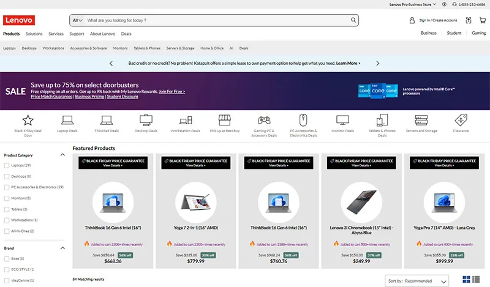Open Clearance tag icon

point(461,120)
